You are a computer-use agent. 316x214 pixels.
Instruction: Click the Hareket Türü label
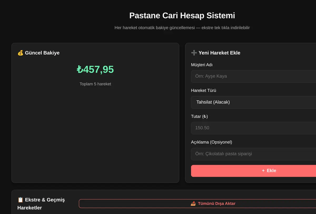(x=204, y=91)
